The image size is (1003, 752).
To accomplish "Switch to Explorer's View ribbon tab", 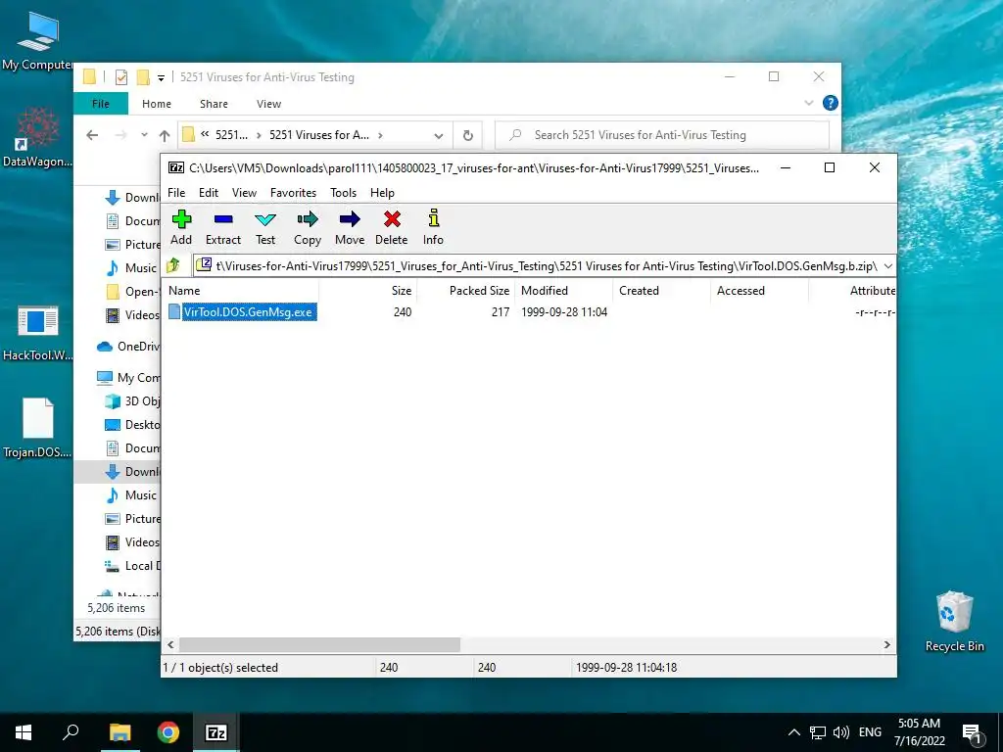I will pos(268,104).
